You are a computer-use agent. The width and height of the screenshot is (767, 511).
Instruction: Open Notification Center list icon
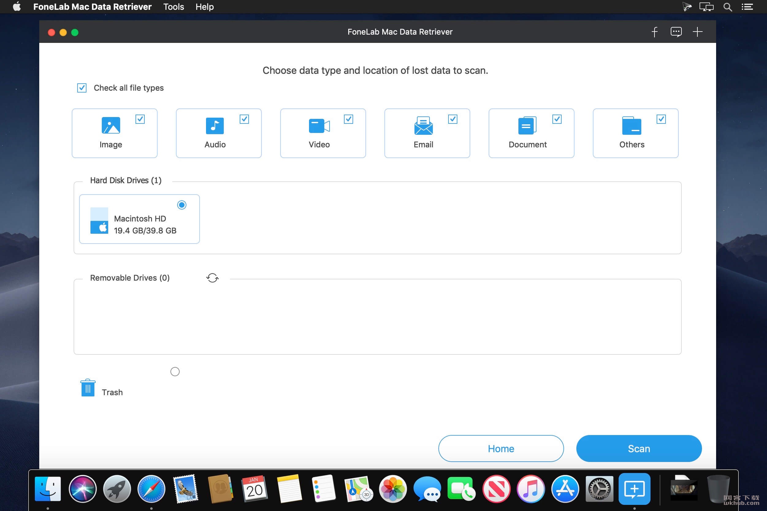(747, 7)
